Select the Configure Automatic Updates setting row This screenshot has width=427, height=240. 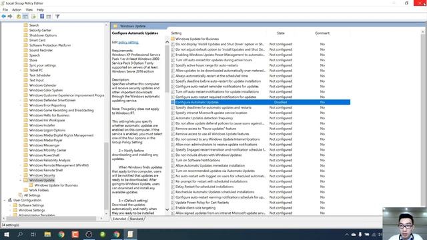click(260, 102)
